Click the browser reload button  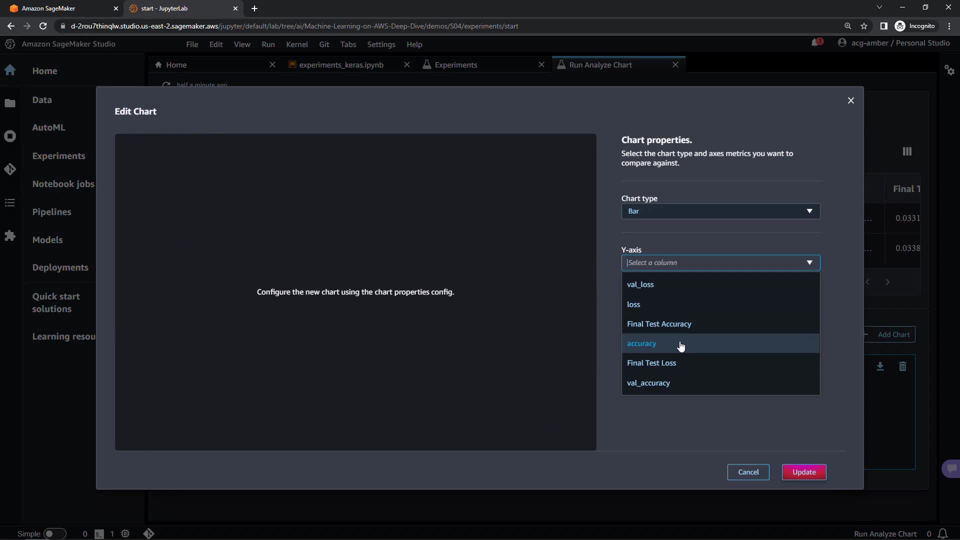coord(43,26)
